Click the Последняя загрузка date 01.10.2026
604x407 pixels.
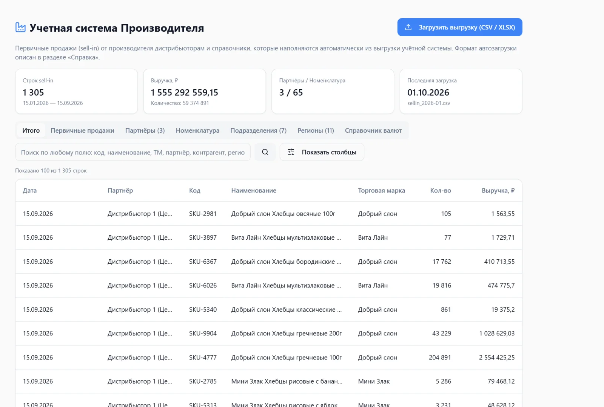tap(428, 92)
